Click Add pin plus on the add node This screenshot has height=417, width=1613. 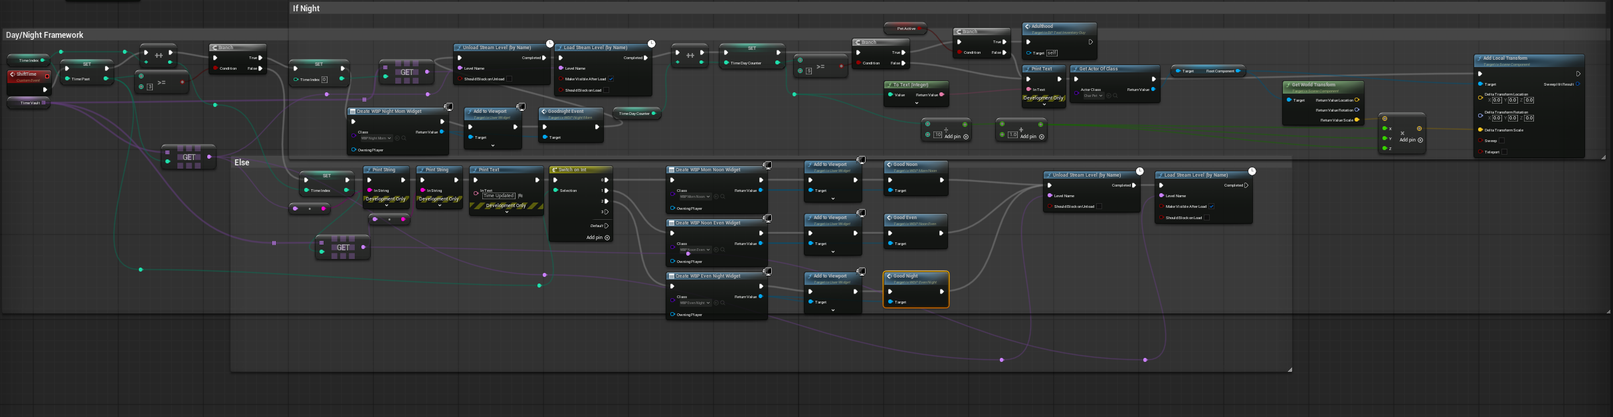[1042, 137]
